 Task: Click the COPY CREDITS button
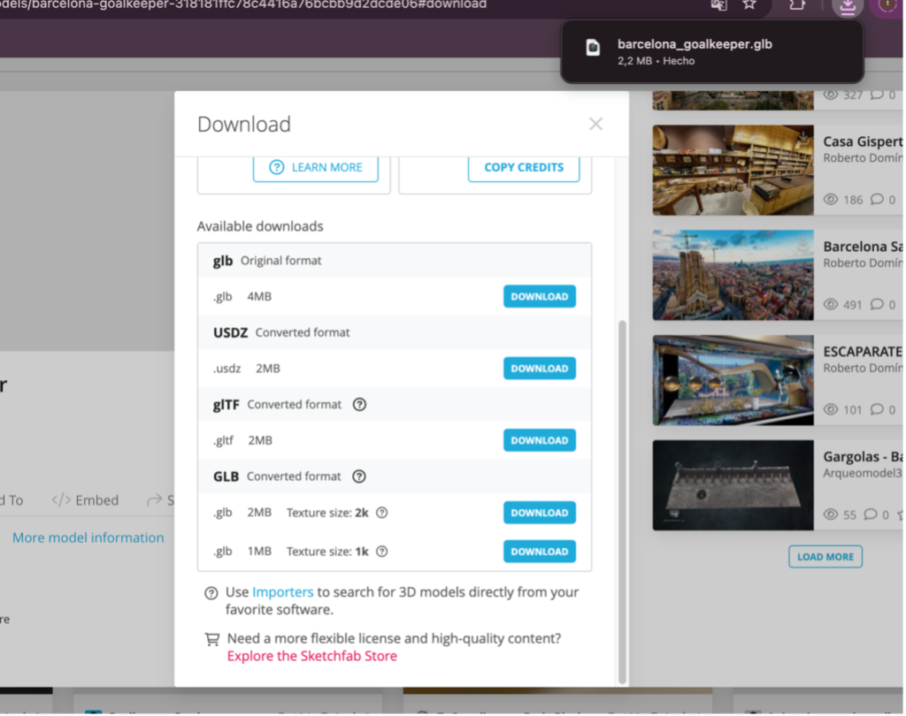point(524,166)
